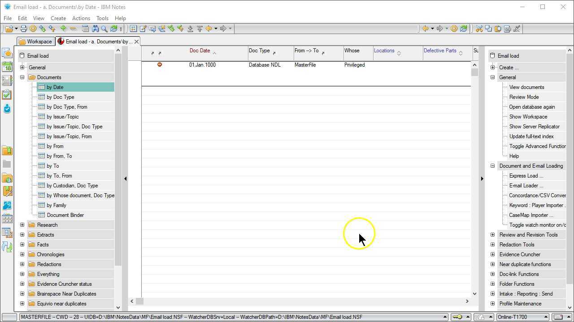Click the spell check icon
The width and height of the screenshot is (574, 322).
[517, 29]
